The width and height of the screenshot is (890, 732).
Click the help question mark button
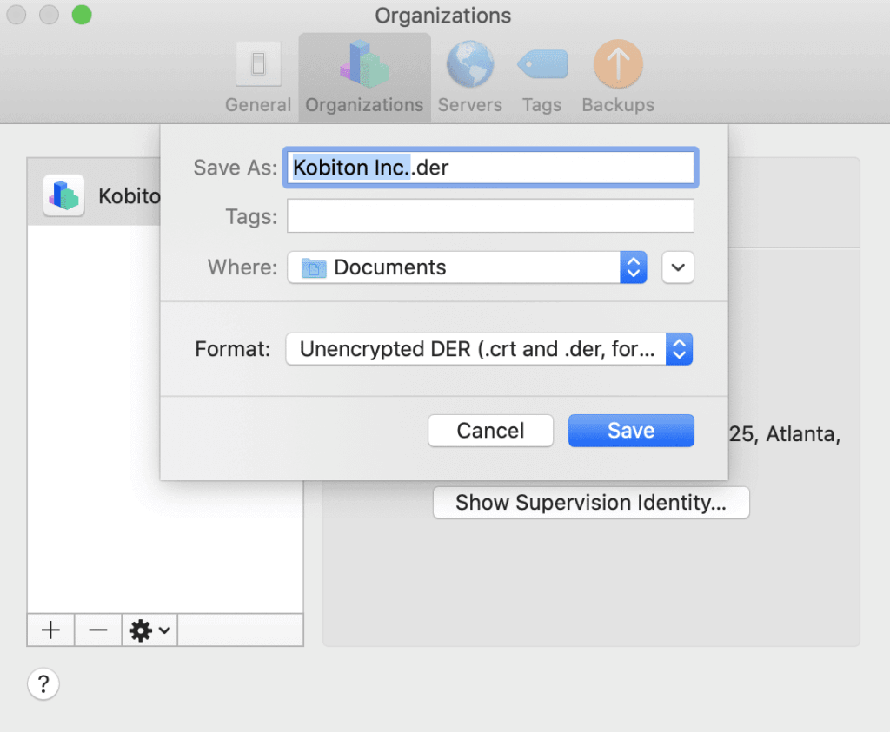click(43, 684)
